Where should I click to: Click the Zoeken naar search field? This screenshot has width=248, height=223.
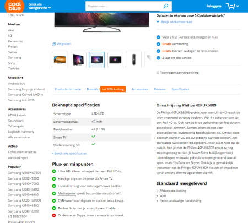pyautogui.click(x=122, y=6)
